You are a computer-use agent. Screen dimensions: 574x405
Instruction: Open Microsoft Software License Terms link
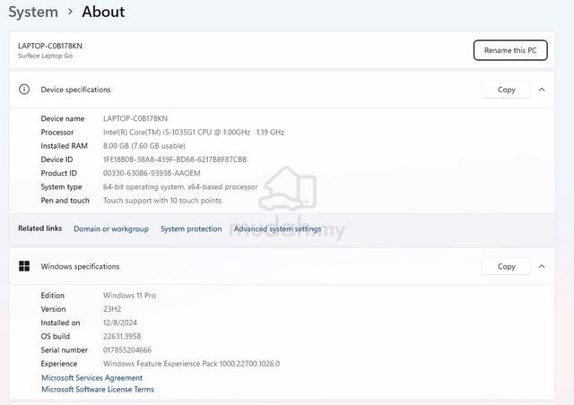pos(98,389)
